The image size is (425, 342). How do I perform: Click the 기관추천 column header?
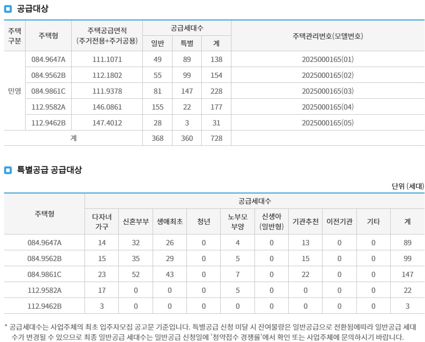(x=307, y=220)
